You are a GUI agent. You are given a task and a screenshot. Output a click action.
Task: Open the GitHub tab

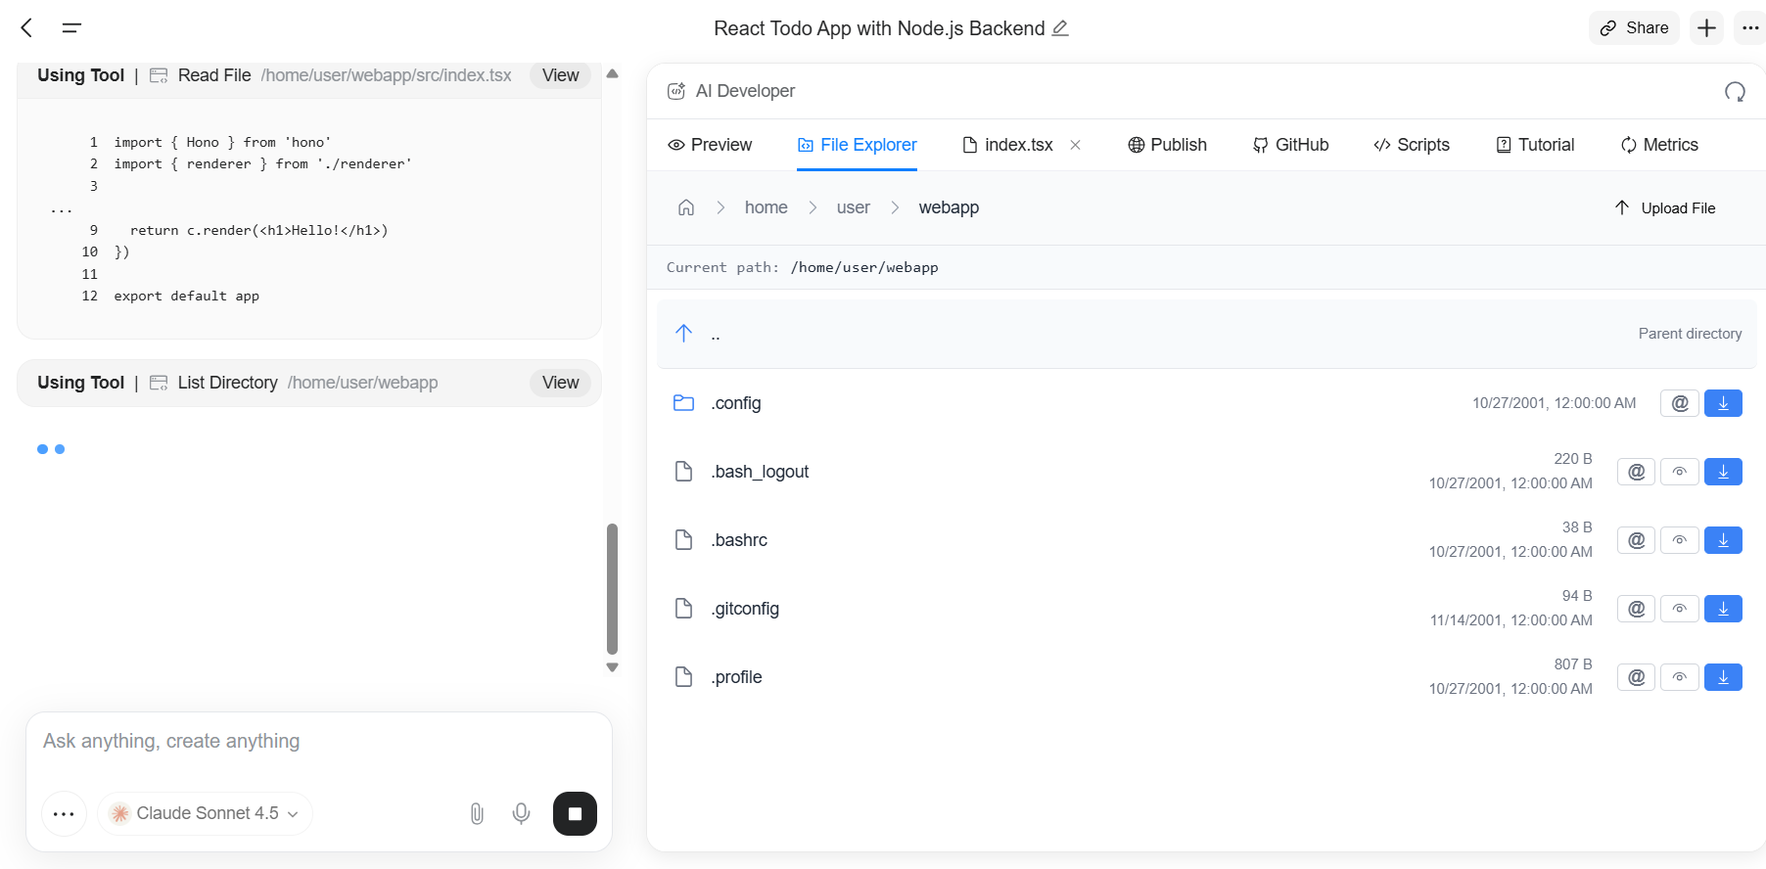coord(1290,145)
